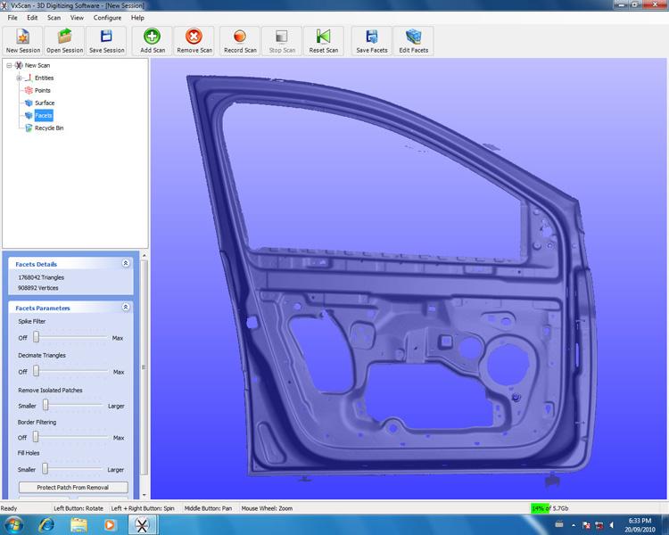Click the Spike Filter slider handle
The image size is (669, 535).
pyautogui.click(x=37, y=338)
